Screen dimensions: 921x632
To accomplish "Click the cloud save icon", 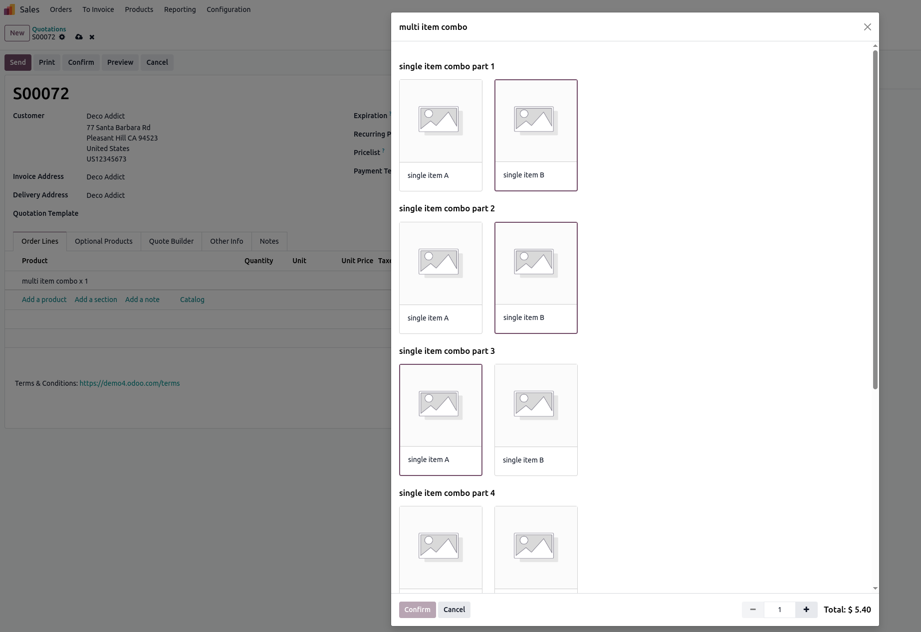I will tap(79, 37).
